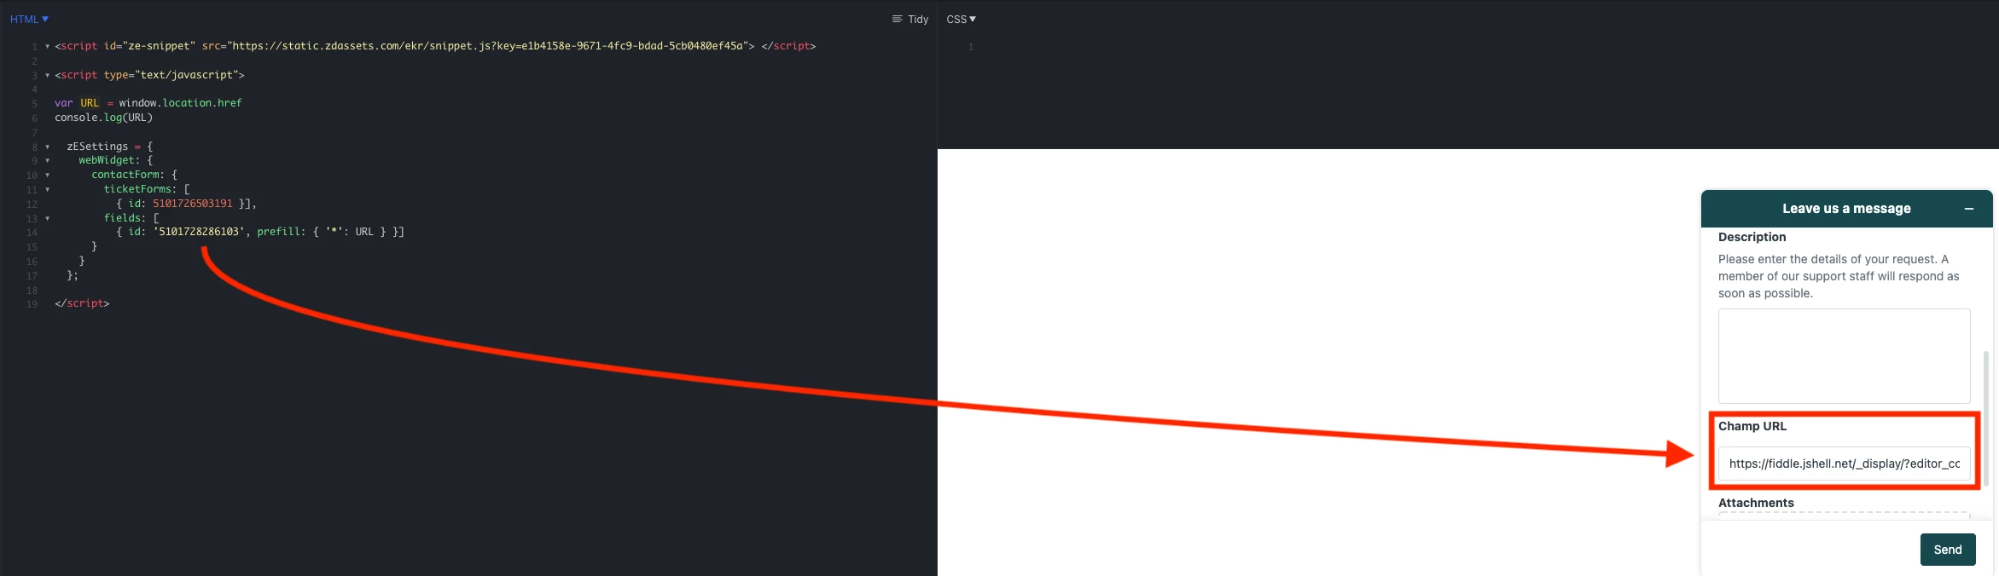
Task: Click the Tidy code button
Action: pos(910,19)
